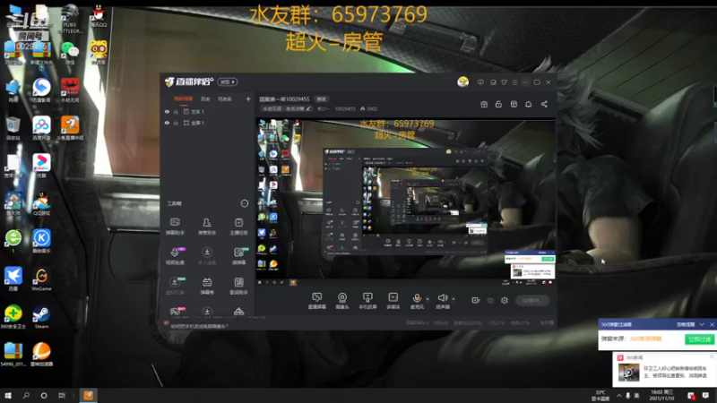717x403 pixels.
Task: Open 房管助手 tool icon
Action: coord(207,226)
